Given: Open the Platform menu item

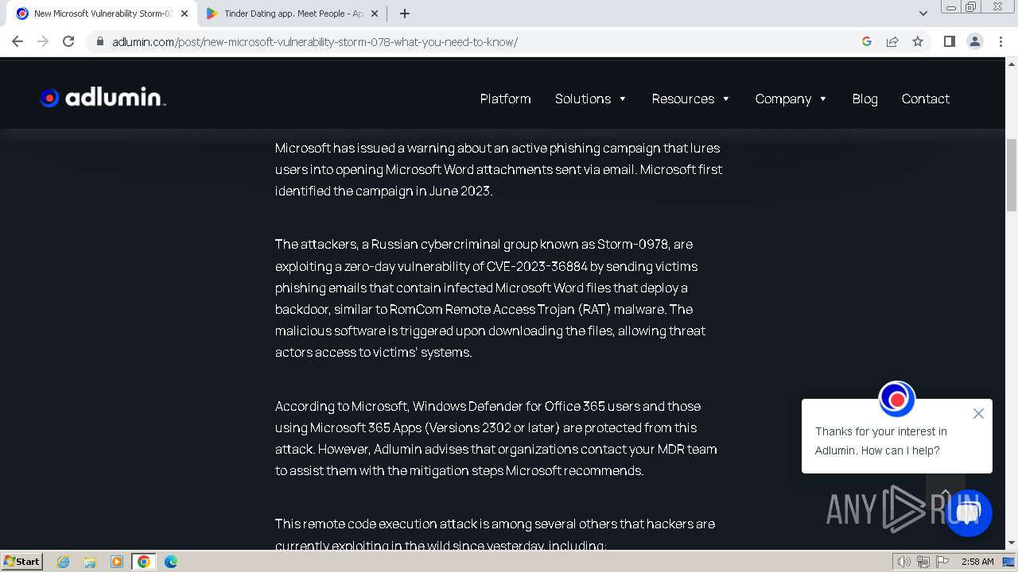Looking at the screenshot, I should (x=505, y=99).
